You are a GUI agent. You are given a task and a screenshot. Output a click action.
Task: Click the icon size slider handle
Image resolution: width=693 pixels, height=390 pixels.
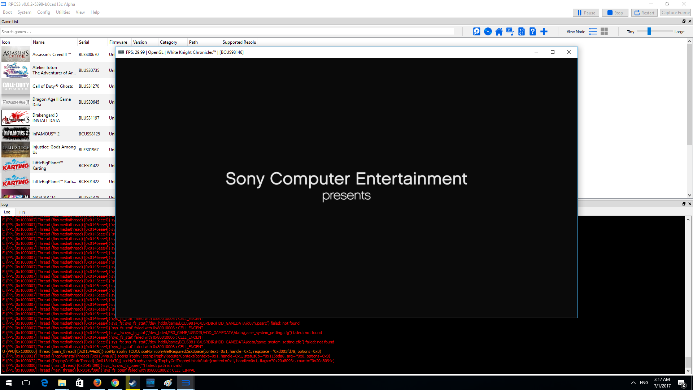tap(649, 32)
